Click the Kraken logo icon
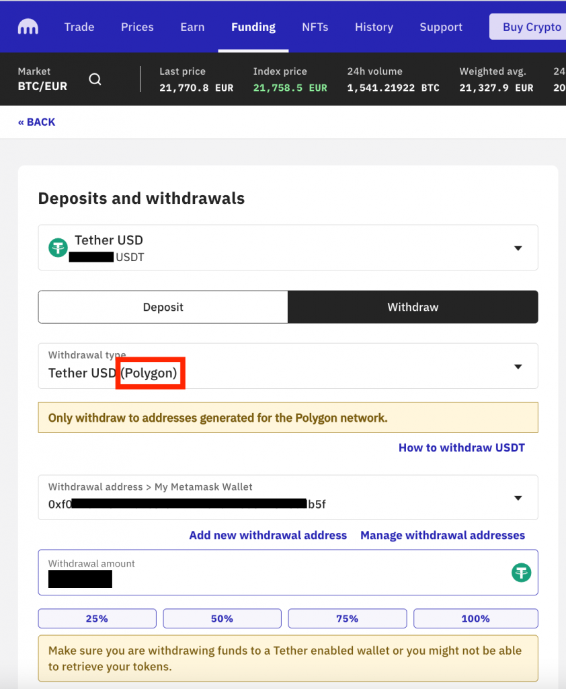Viewport: 566px width, 689px height. tap(28, 27)
